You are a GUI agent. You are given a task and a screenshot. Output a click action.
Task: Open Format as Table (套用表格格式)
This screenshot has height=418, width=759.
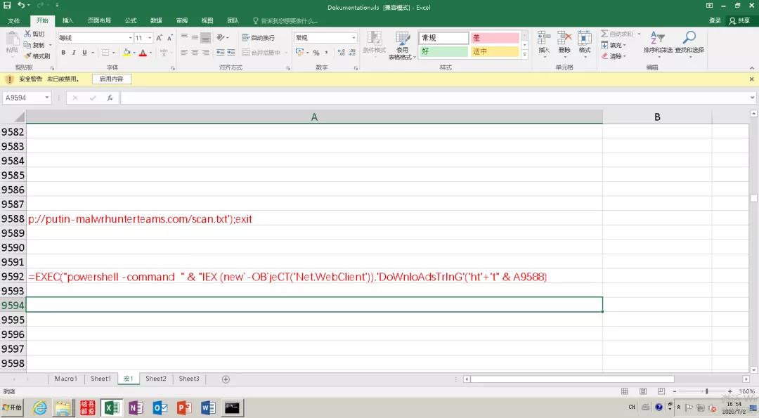(x=402, y=46)
